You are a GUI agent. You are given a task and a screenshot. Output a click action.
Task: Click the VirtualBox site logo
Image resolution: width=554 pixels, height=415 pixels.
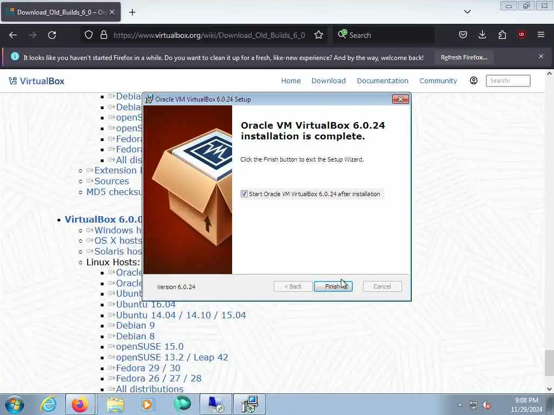pos(36,81)
